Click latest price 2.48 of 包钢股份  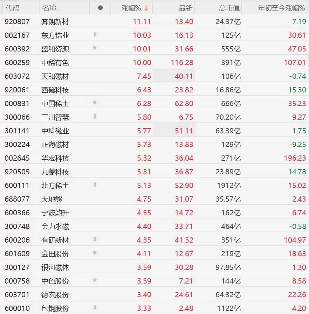pyautogui.click(x=186, y=308)
